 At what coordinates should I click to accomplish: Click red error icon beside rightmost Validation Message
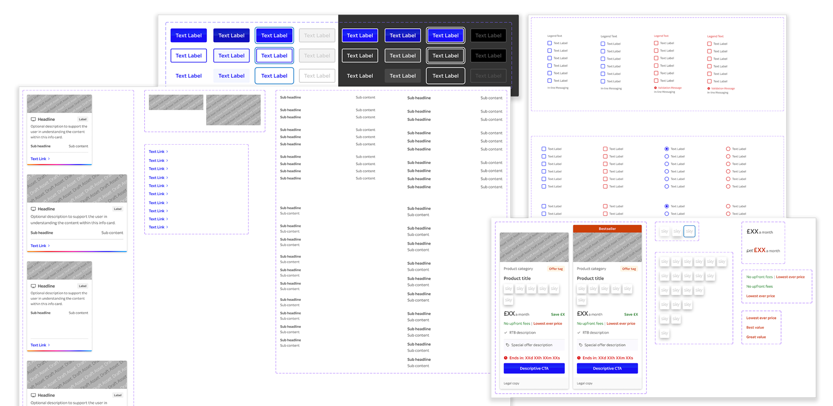(x=709, y=88)
